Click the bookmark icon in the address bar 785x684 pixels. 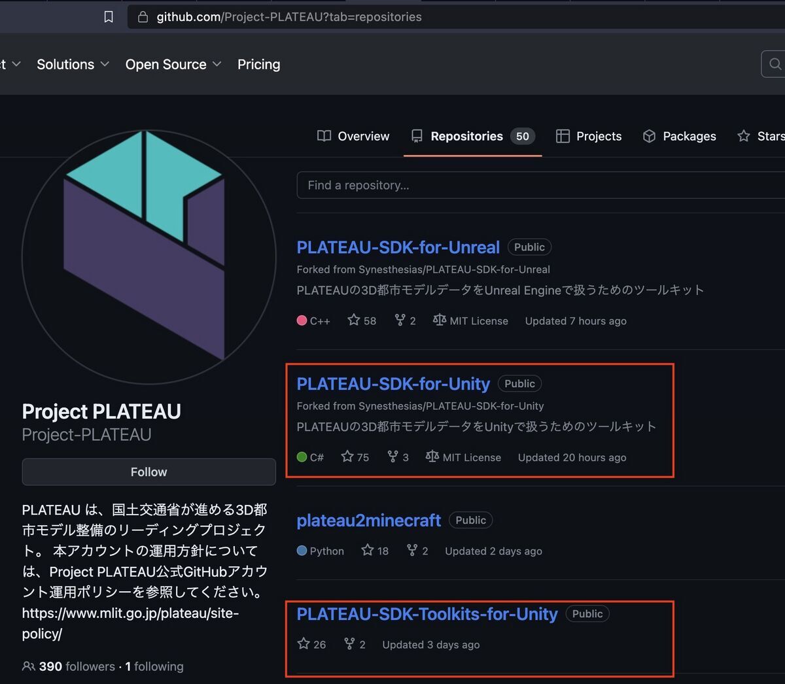pos(109,17)
